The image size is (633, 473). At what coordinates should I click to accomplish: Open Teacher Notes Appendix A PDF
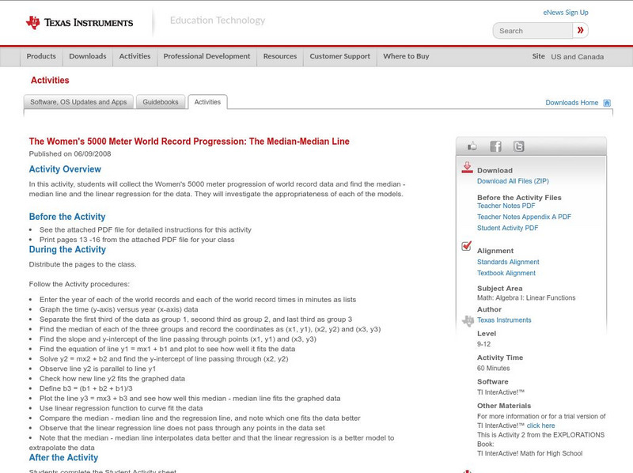pyautogui.click(x=524, y=217)
